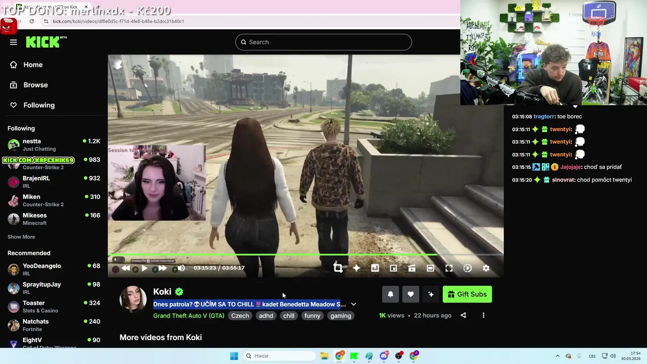Click the taskbar Hledat search box
This screenshot has width=647, height=364.
(280, 356)
